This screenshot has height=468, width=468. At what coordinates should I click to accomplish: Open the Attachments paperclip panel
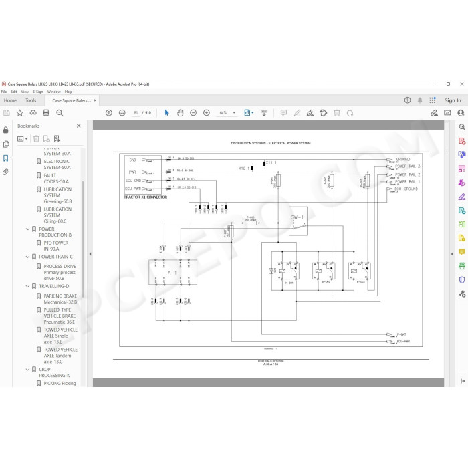pyautogui.click(x=5, y=172)
